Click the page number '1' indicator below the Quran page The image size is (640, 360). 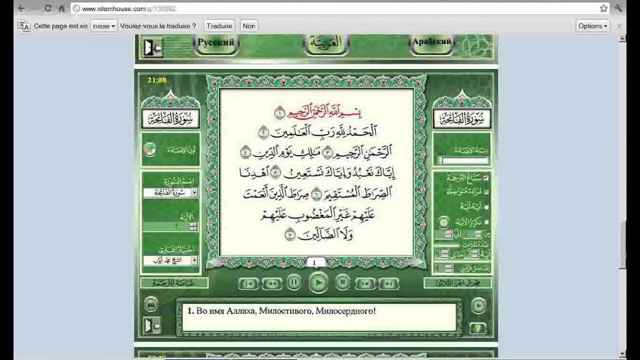pyautogui.click(x=314, y=262)
